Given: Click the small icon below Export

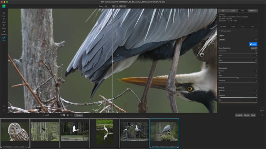Looking at the screenshot, I should click(x=262, y=115).
